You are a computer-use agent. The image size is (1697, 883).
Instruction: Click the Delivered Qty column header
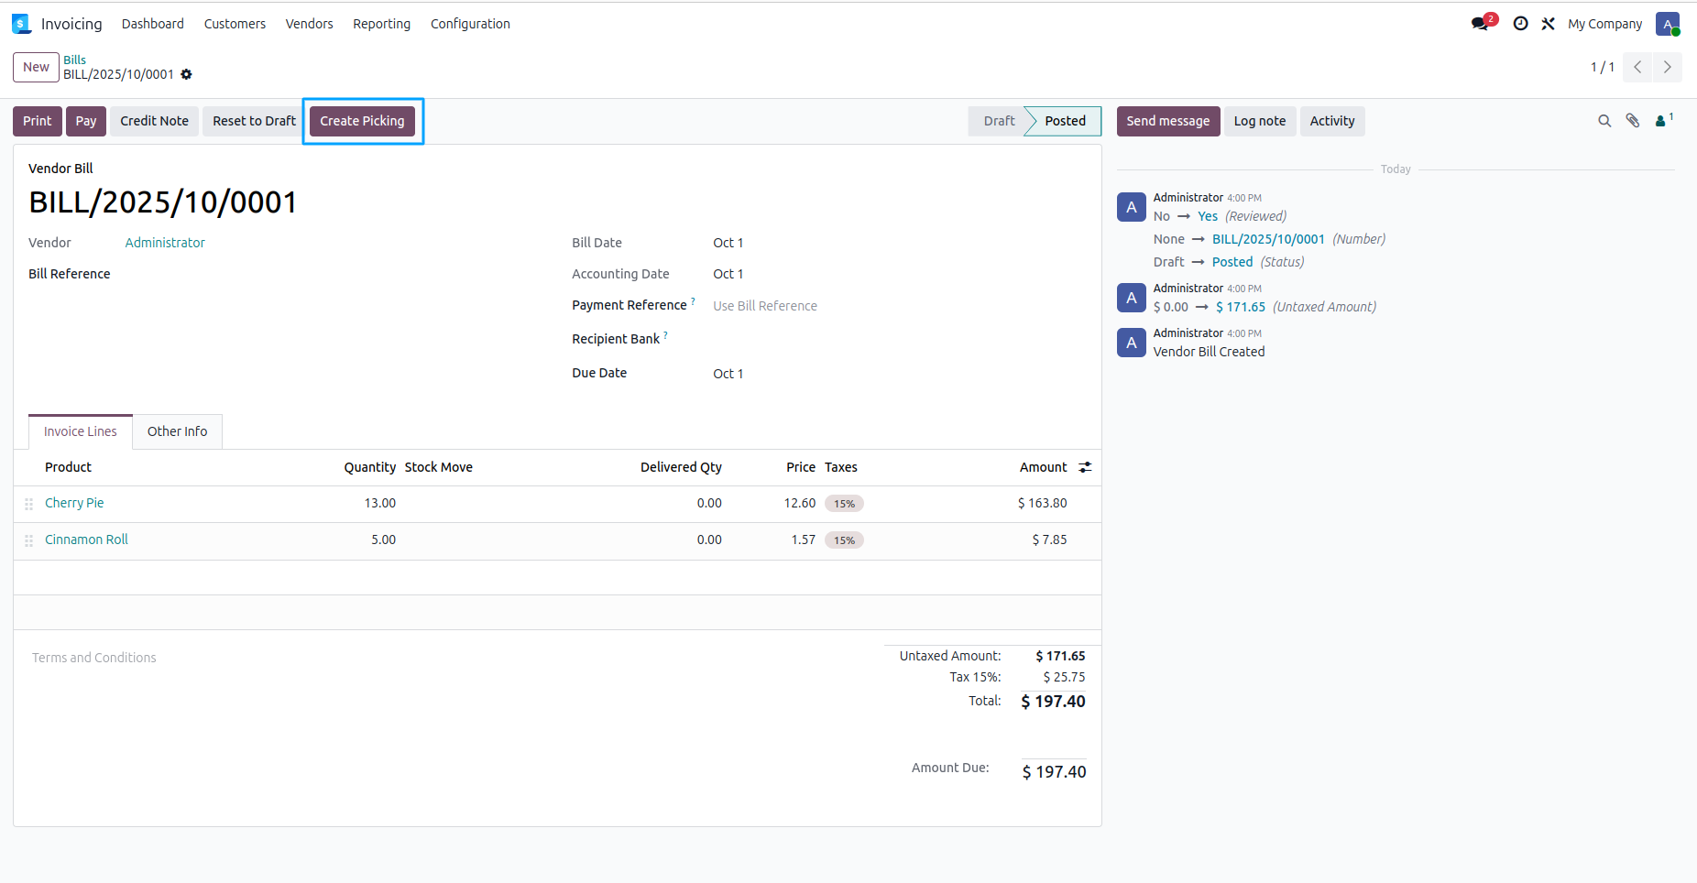(x=681, y=467)
